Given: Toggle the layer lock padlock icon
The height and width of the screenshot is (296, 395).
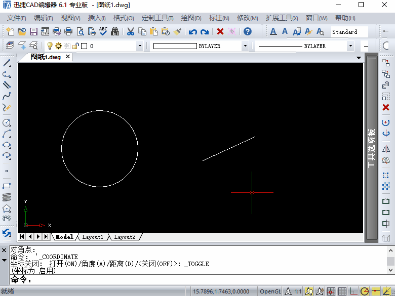Looking at the screenshot, I should 75,46.
